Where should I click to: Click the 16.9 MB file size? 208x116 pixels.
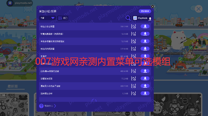[x=124, y=41]
